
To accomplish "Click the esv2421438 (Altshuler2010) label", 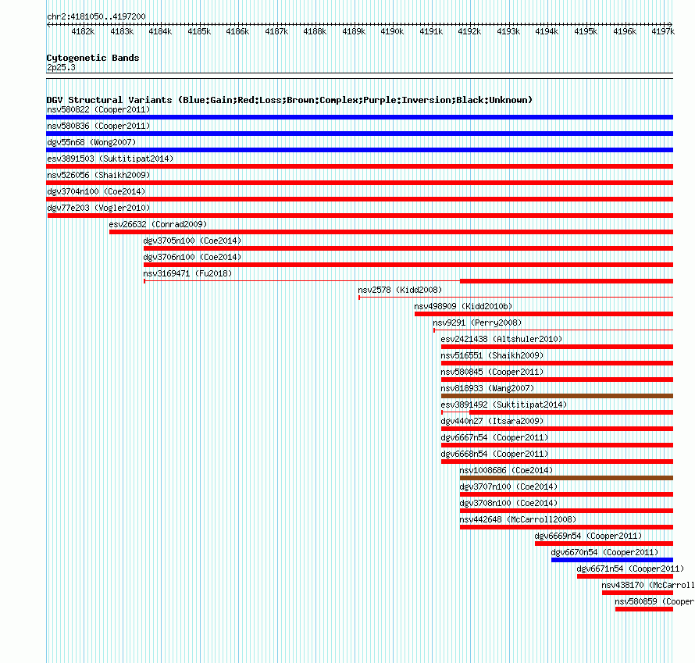I will point(501,339).
